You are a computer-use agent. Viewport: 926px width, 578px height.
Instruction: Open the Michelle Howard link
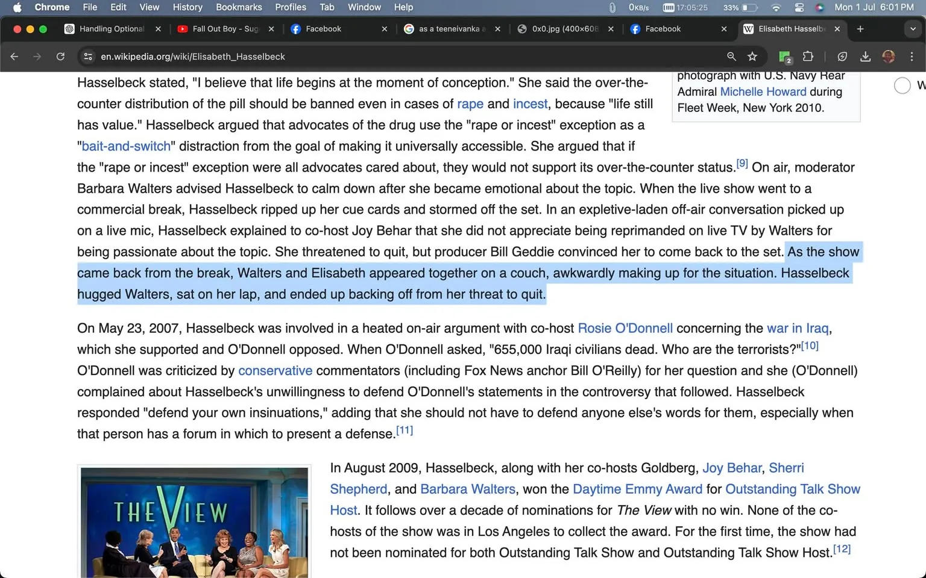(x=763, y=92)
